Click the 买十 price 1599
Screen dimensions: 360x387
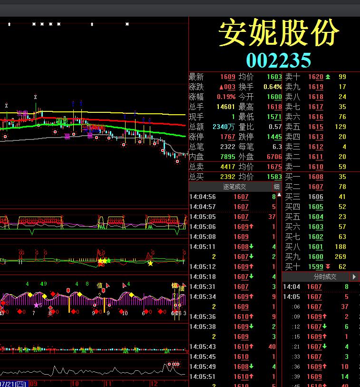coord(316,267)
